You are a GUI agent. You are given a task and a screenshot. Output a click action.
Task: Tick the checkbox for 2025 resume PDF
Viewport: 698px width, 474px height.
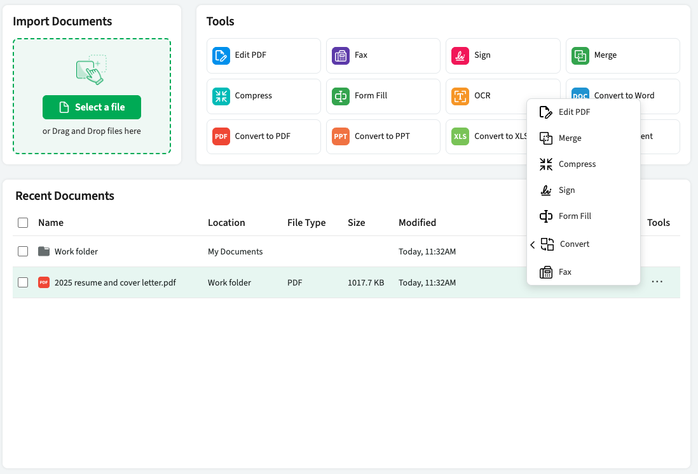(23, 282)
